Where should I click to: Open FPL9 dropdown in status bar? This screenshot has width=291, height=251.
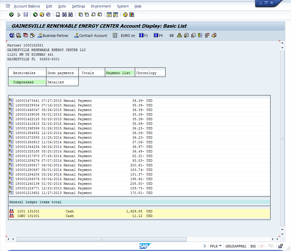pos(220,246)
